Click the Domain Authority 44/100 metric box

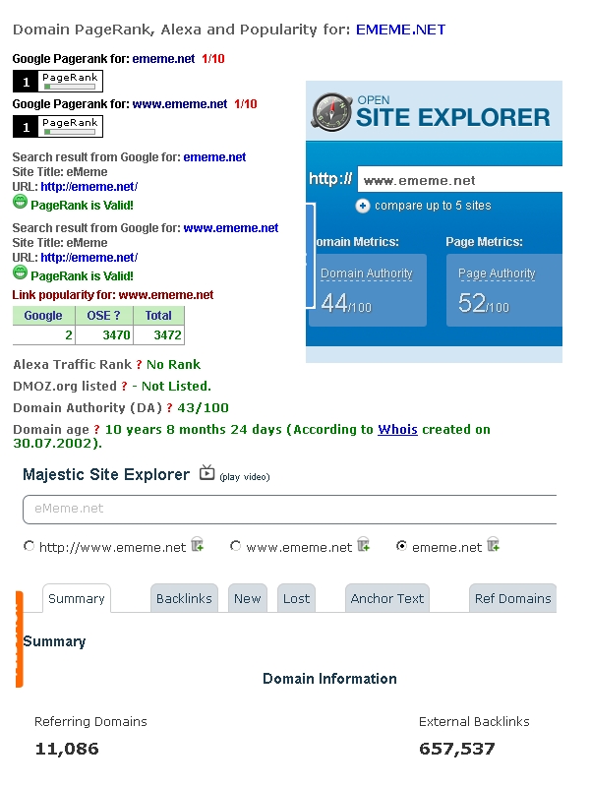coord(368,290)
